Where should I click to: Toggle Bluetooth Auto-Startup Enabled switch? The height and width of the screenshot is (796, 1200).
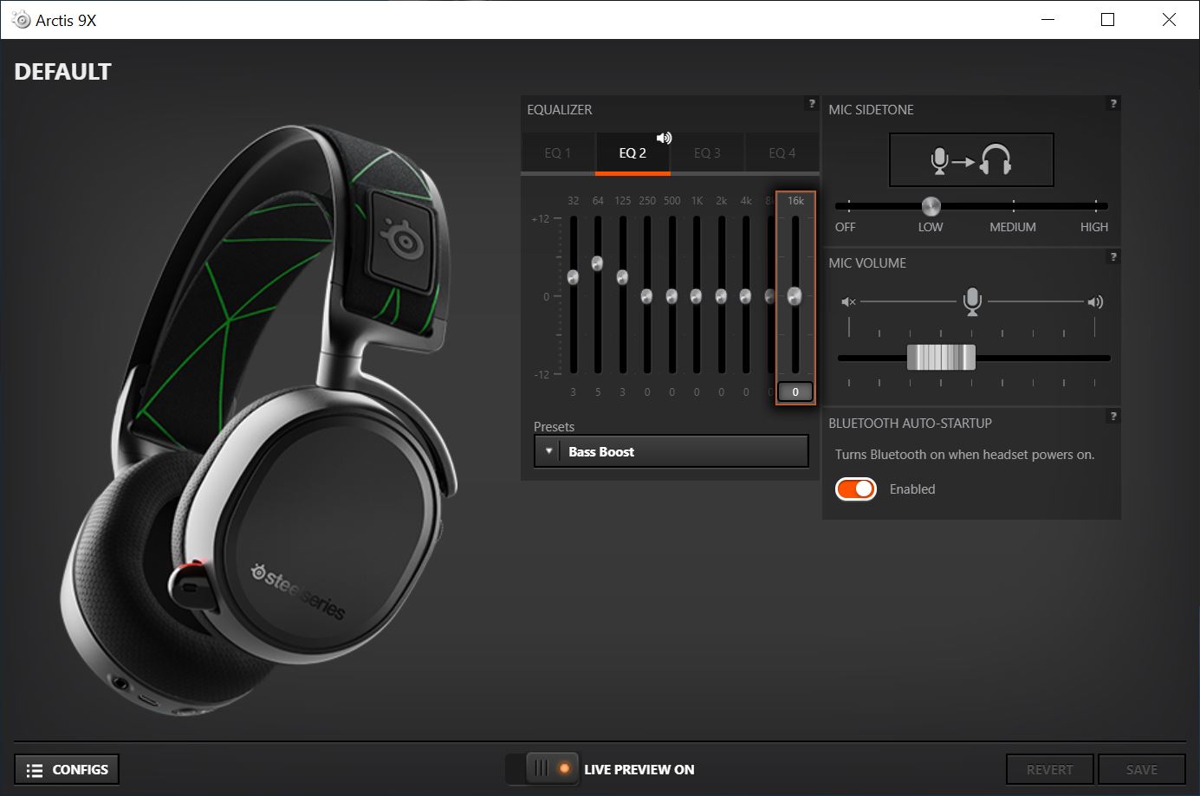pyautogui.click(x=856, y=489)
